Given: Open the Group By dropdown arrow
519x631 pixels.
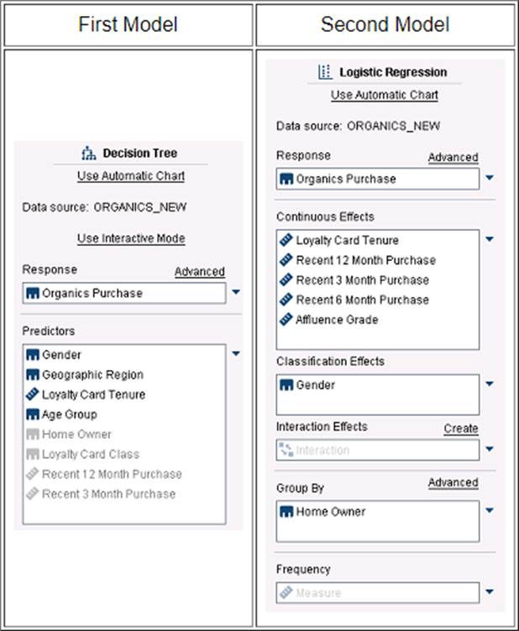Looking at the screenshot, I should click(x=490, y=510).
